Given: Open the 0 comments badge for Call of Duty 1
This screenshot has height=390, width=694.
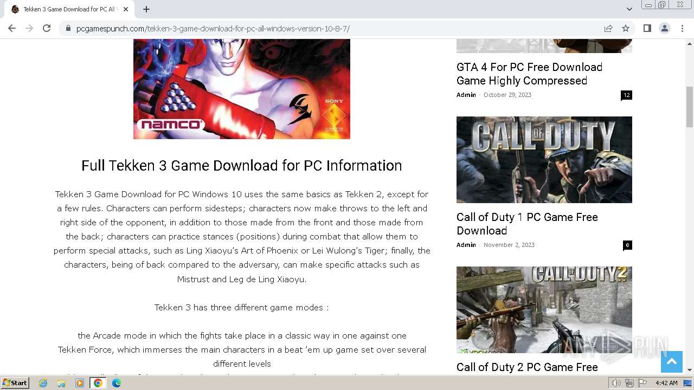Looking at the screenshot, I should 627,245.
